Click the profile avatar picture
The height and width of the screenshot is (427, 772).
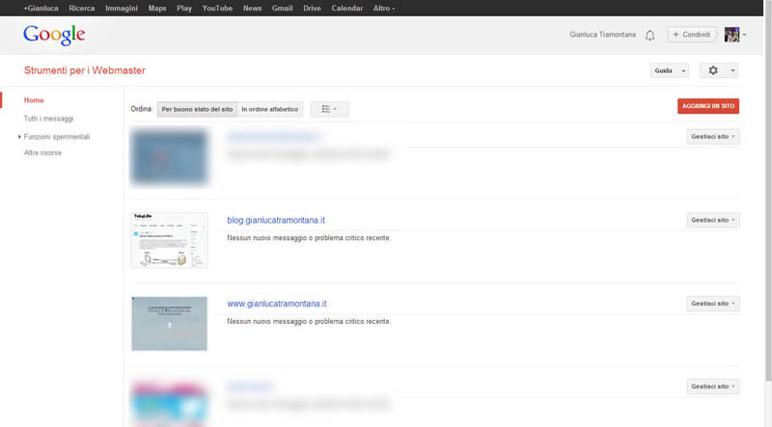(731, 35)
